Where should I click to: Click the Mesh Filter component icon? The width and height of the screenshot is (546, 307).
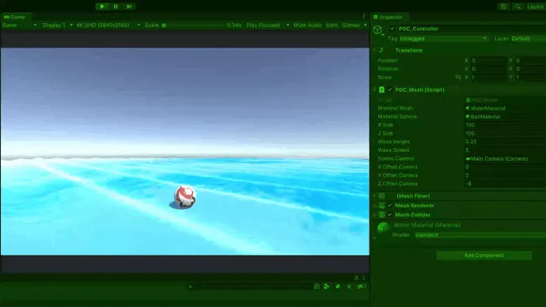381,196
